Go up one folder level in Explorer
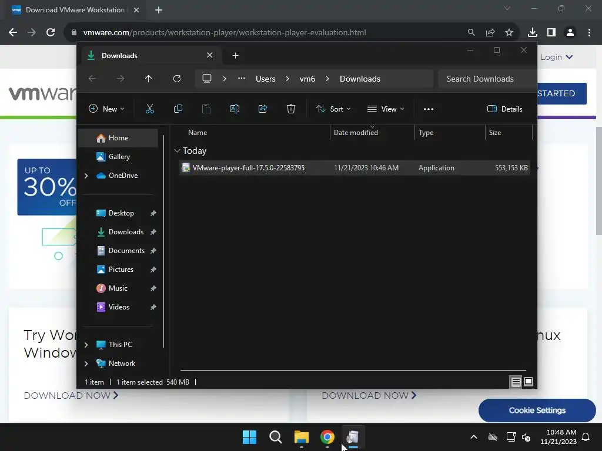 tap(149, 79)
